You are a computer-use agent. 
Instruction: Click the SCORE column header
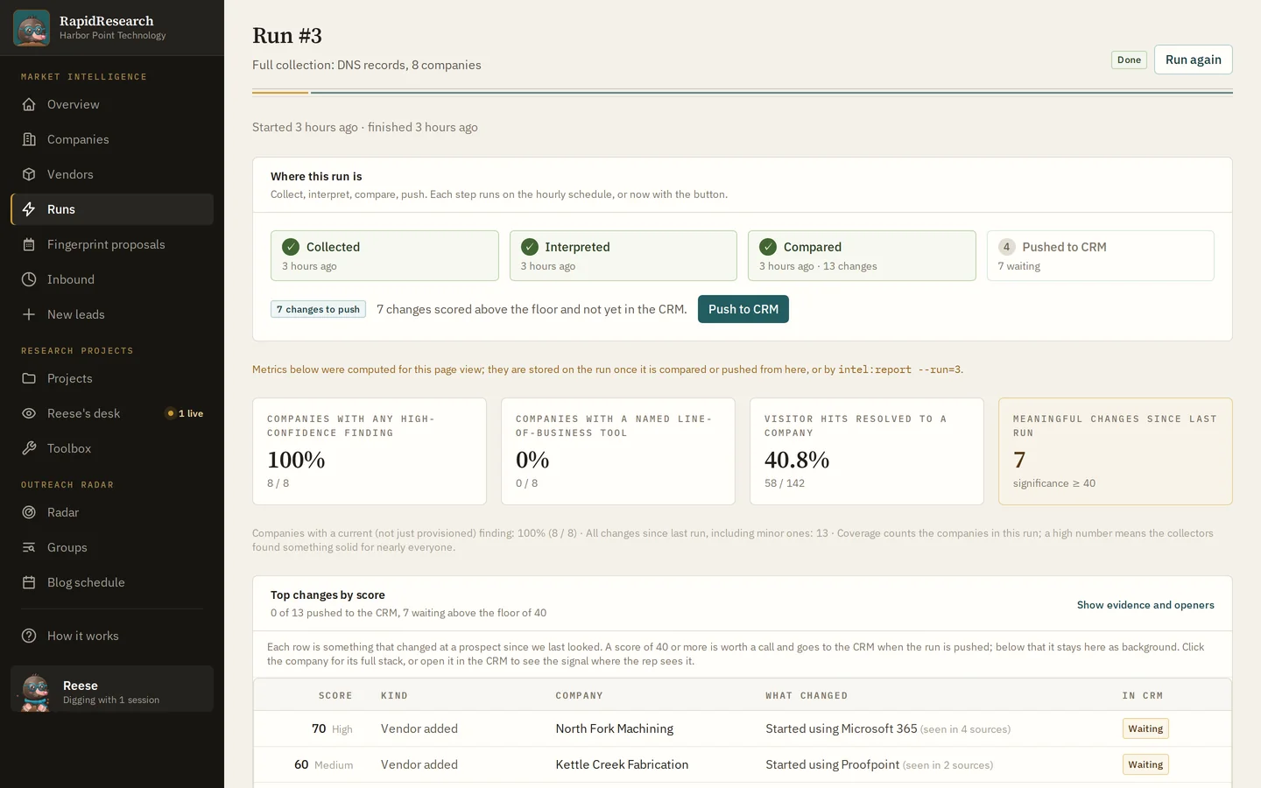point(335,695)
